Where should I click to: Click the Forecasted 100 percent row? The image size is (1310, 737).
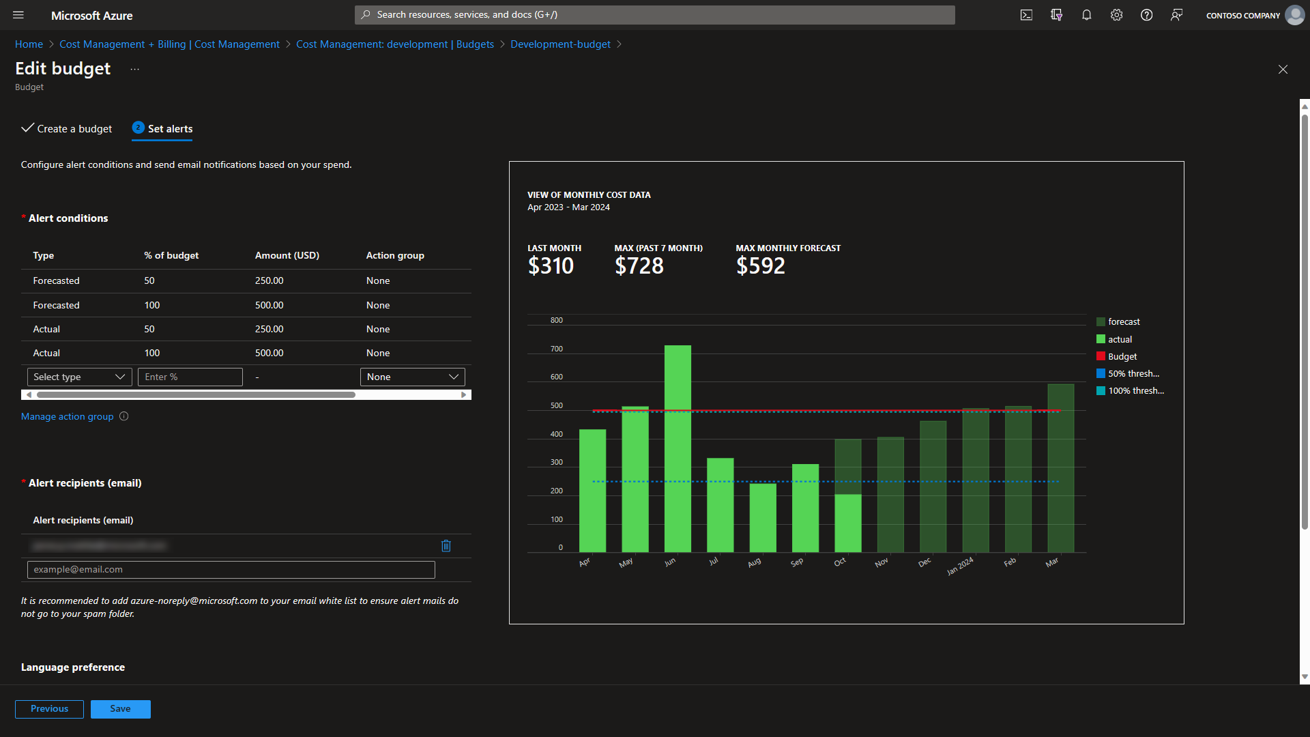(246, 305)
